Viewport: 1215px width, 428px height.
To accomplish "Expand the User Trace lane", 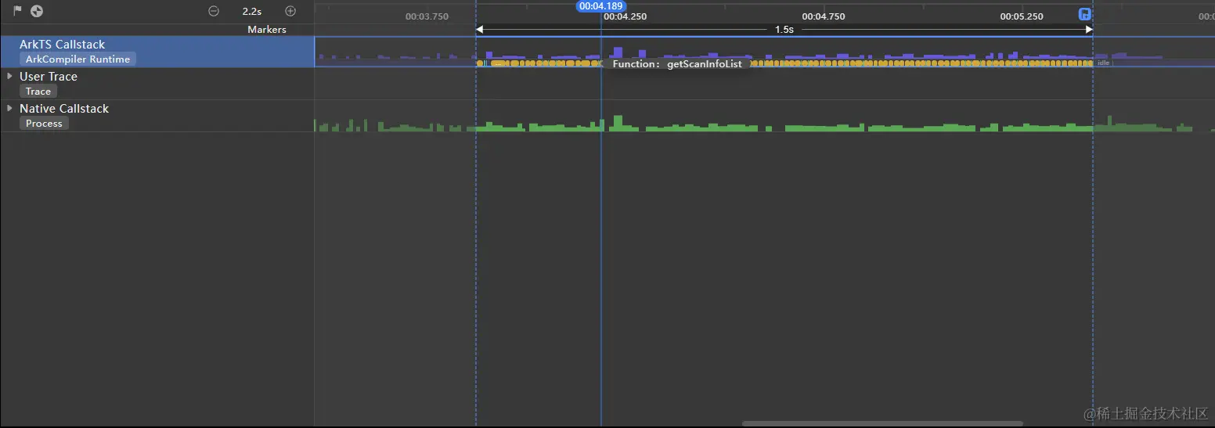I will pos(9,76).
